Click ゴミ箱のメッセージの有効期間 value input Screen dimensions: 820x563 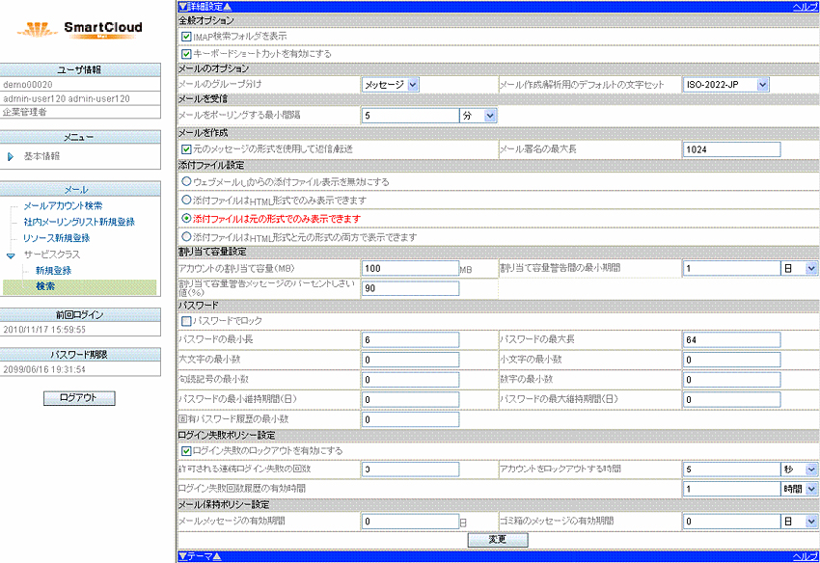pyautogui.click(x=731, y=522)
